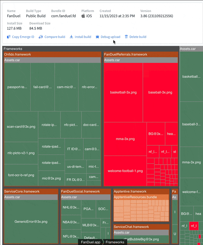Click the Debug upload bug icon
The image size is (203, 245).
point(97,37)
